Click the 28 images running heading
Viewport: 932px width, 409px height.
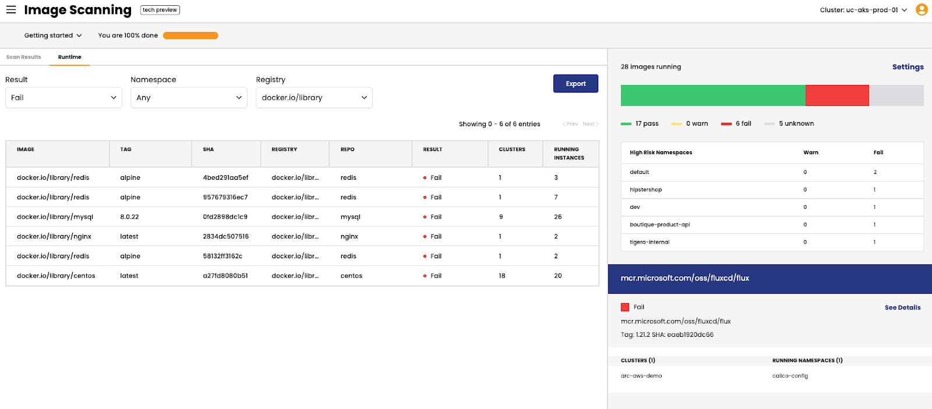651,67
